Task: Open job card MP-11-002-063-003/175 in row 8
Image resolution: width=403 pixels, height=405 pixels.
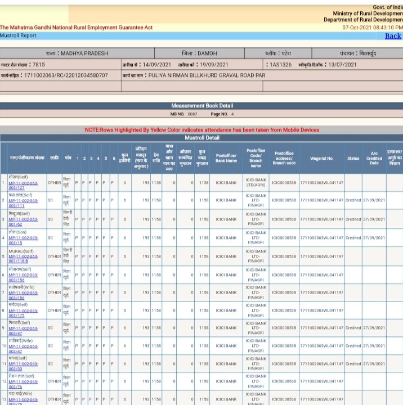Action: click(x=23, y=313)
